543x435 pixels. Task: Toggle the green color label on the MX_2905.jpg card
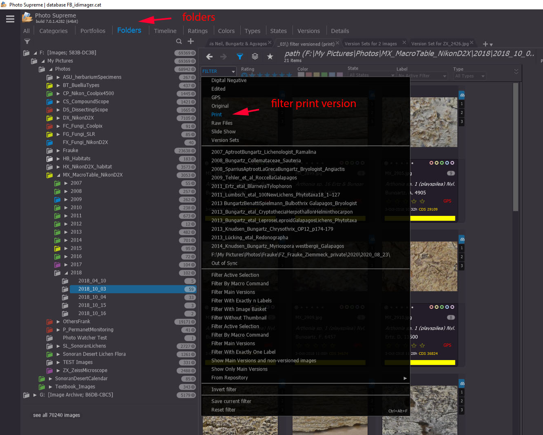[x=442, y=163]
